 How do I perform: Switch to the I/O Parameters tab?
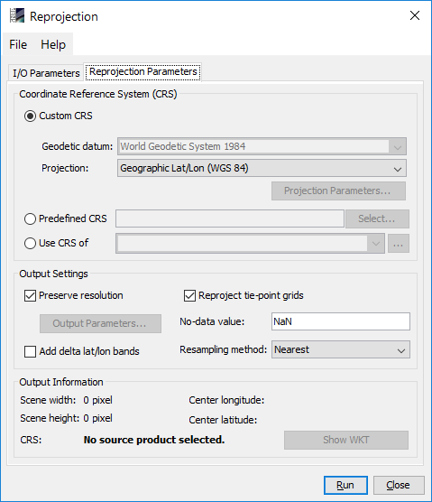46,73
